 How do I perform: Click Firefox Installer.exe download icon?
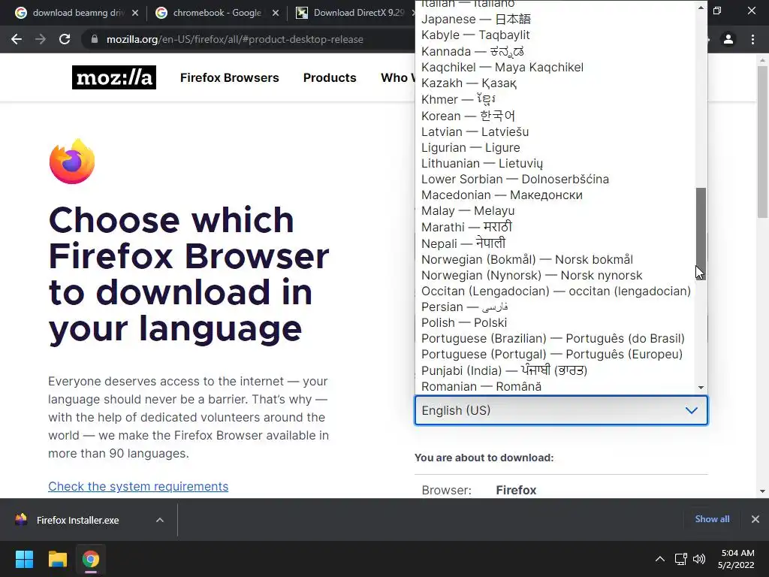[x=21, y=520]
